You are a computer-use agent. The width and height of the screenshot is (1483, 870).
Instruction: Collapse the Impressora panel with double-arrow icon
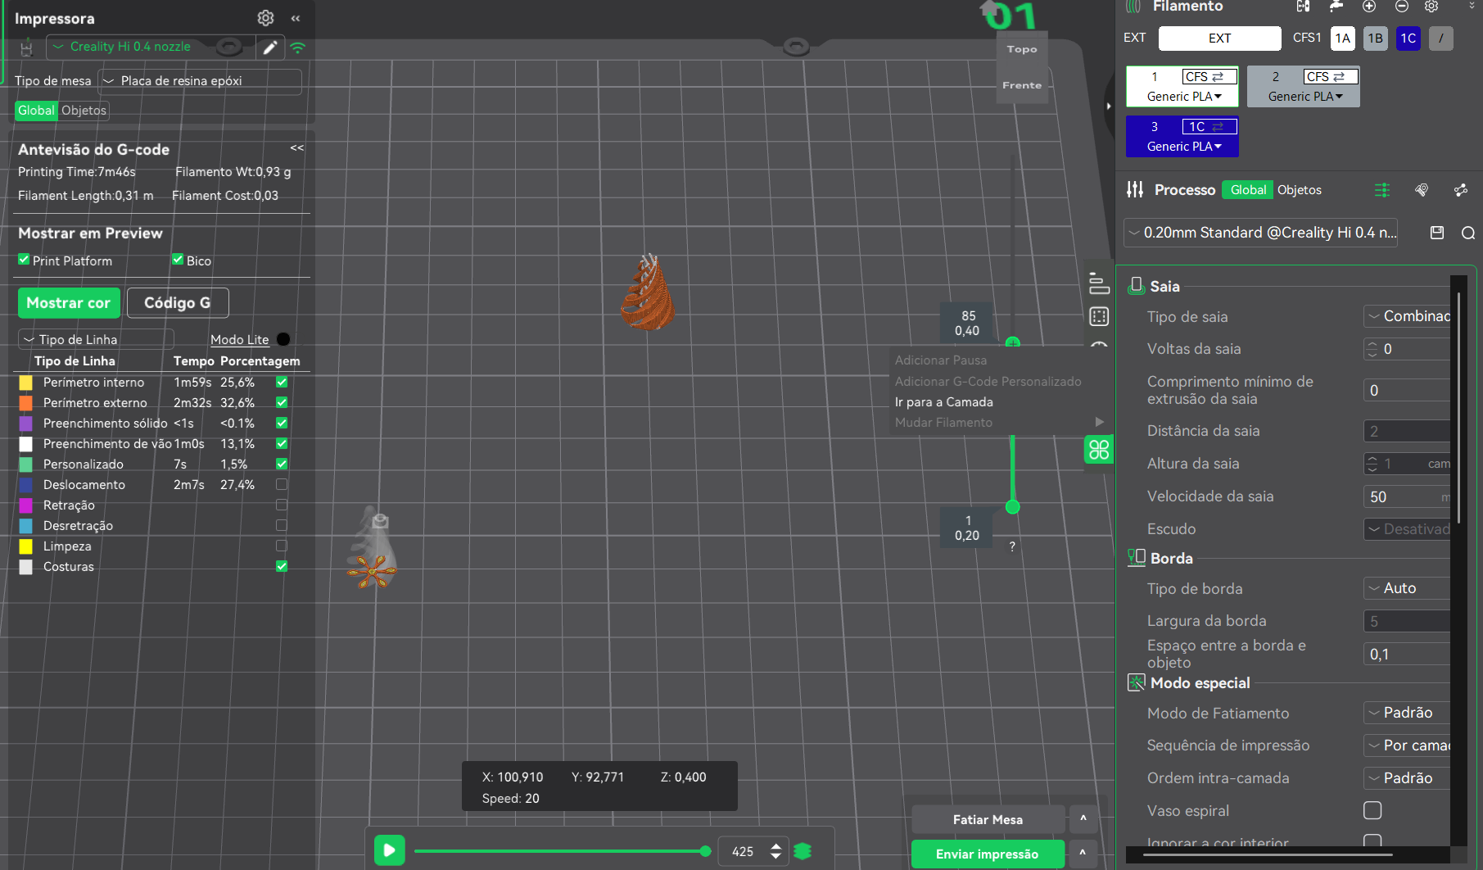(296, 18)
